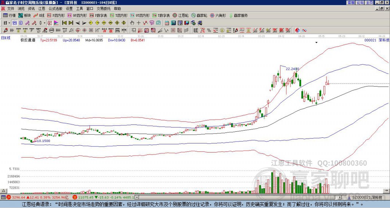Click the right arrow button beside volume pane

386,191
